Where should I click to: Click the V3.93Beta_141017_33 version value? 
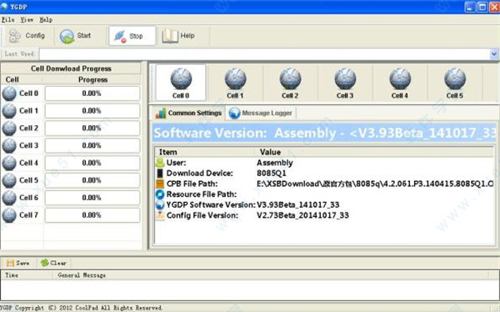[x=297, y=204]
